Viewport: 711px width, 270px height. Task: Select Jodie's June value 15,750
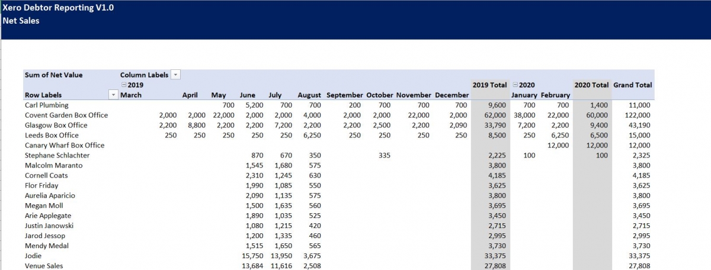(253, 256)
